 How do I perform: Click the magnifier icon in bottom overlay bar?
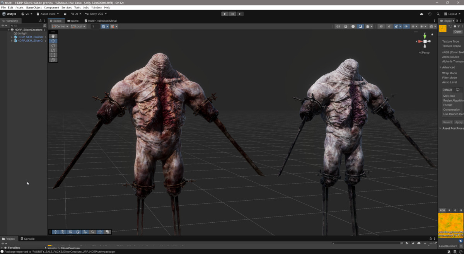[92, 232]
